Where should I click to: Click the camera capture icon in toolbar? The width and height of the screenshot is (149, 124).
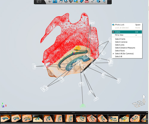[x=39, y=1]
